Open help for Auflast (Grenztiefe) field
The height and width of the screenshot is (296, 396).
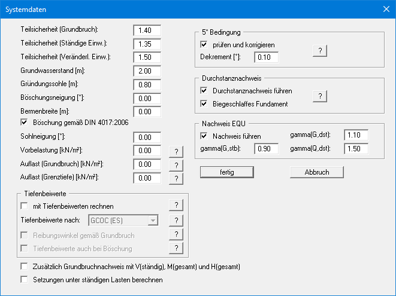click(176, 178)
